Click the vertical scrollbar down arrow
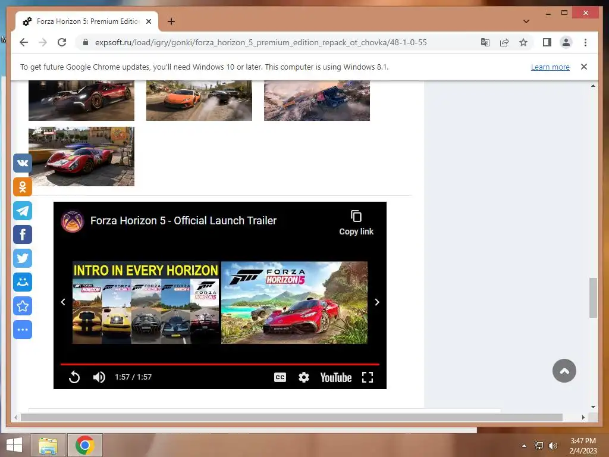This screenshot has width=609, height=457. click(593, 407)
